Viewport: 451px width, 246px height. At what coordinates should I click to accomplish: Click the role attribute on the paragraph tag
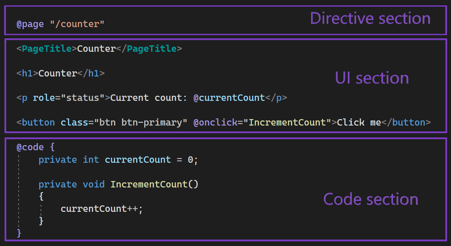click(x=44, y=98)
